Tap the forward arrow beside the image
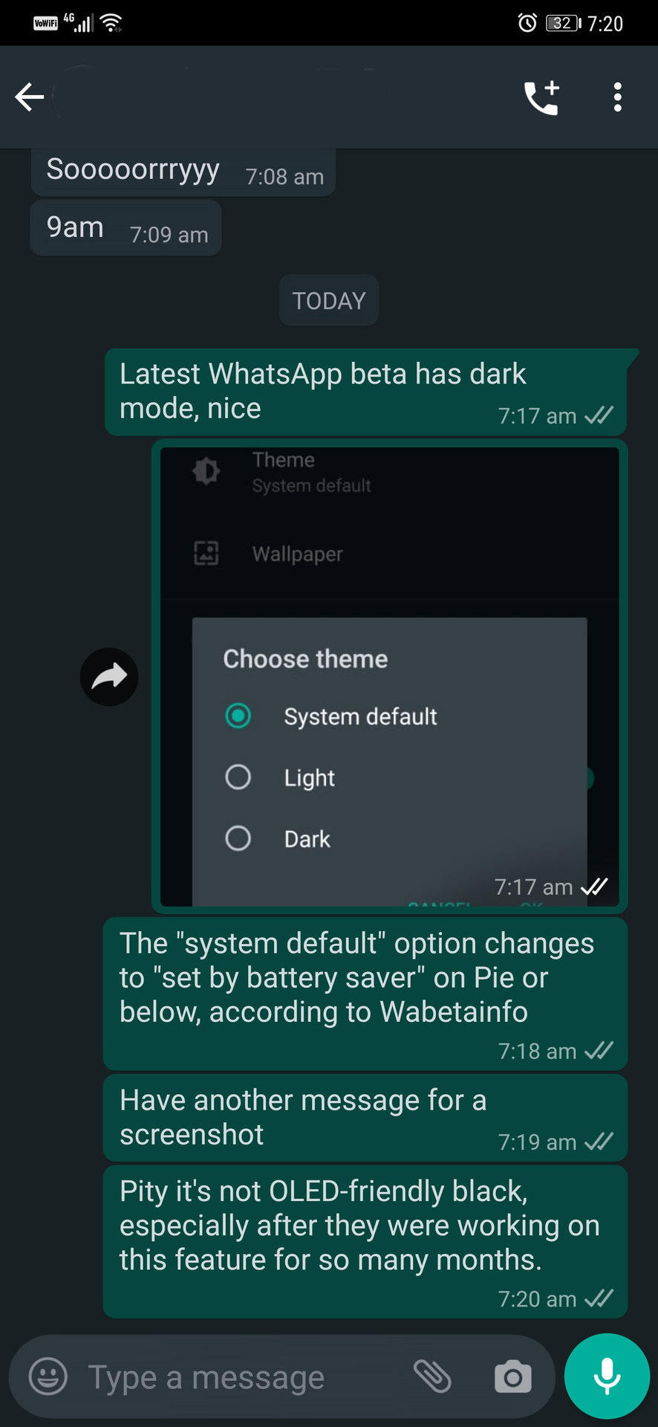 [109, 677]
